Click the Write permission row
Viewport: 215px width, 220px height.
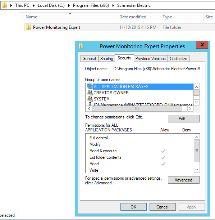[139, 170]
